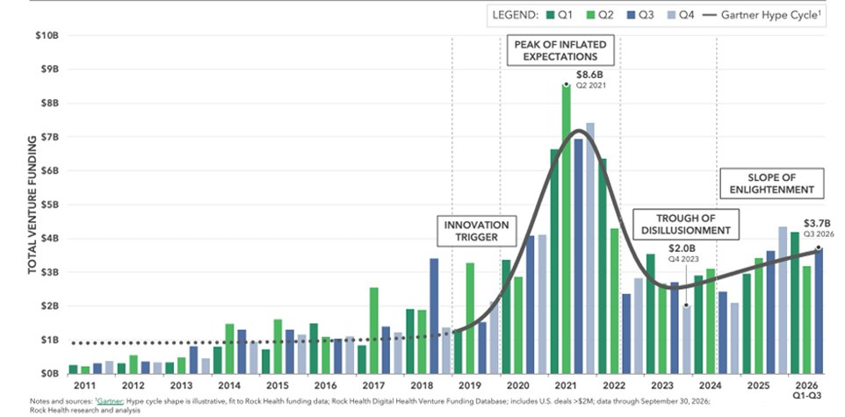This screenshot has width=845, height=417.
Task: Click the Q4 pale blue legend swatch
Action: point(673,16)
